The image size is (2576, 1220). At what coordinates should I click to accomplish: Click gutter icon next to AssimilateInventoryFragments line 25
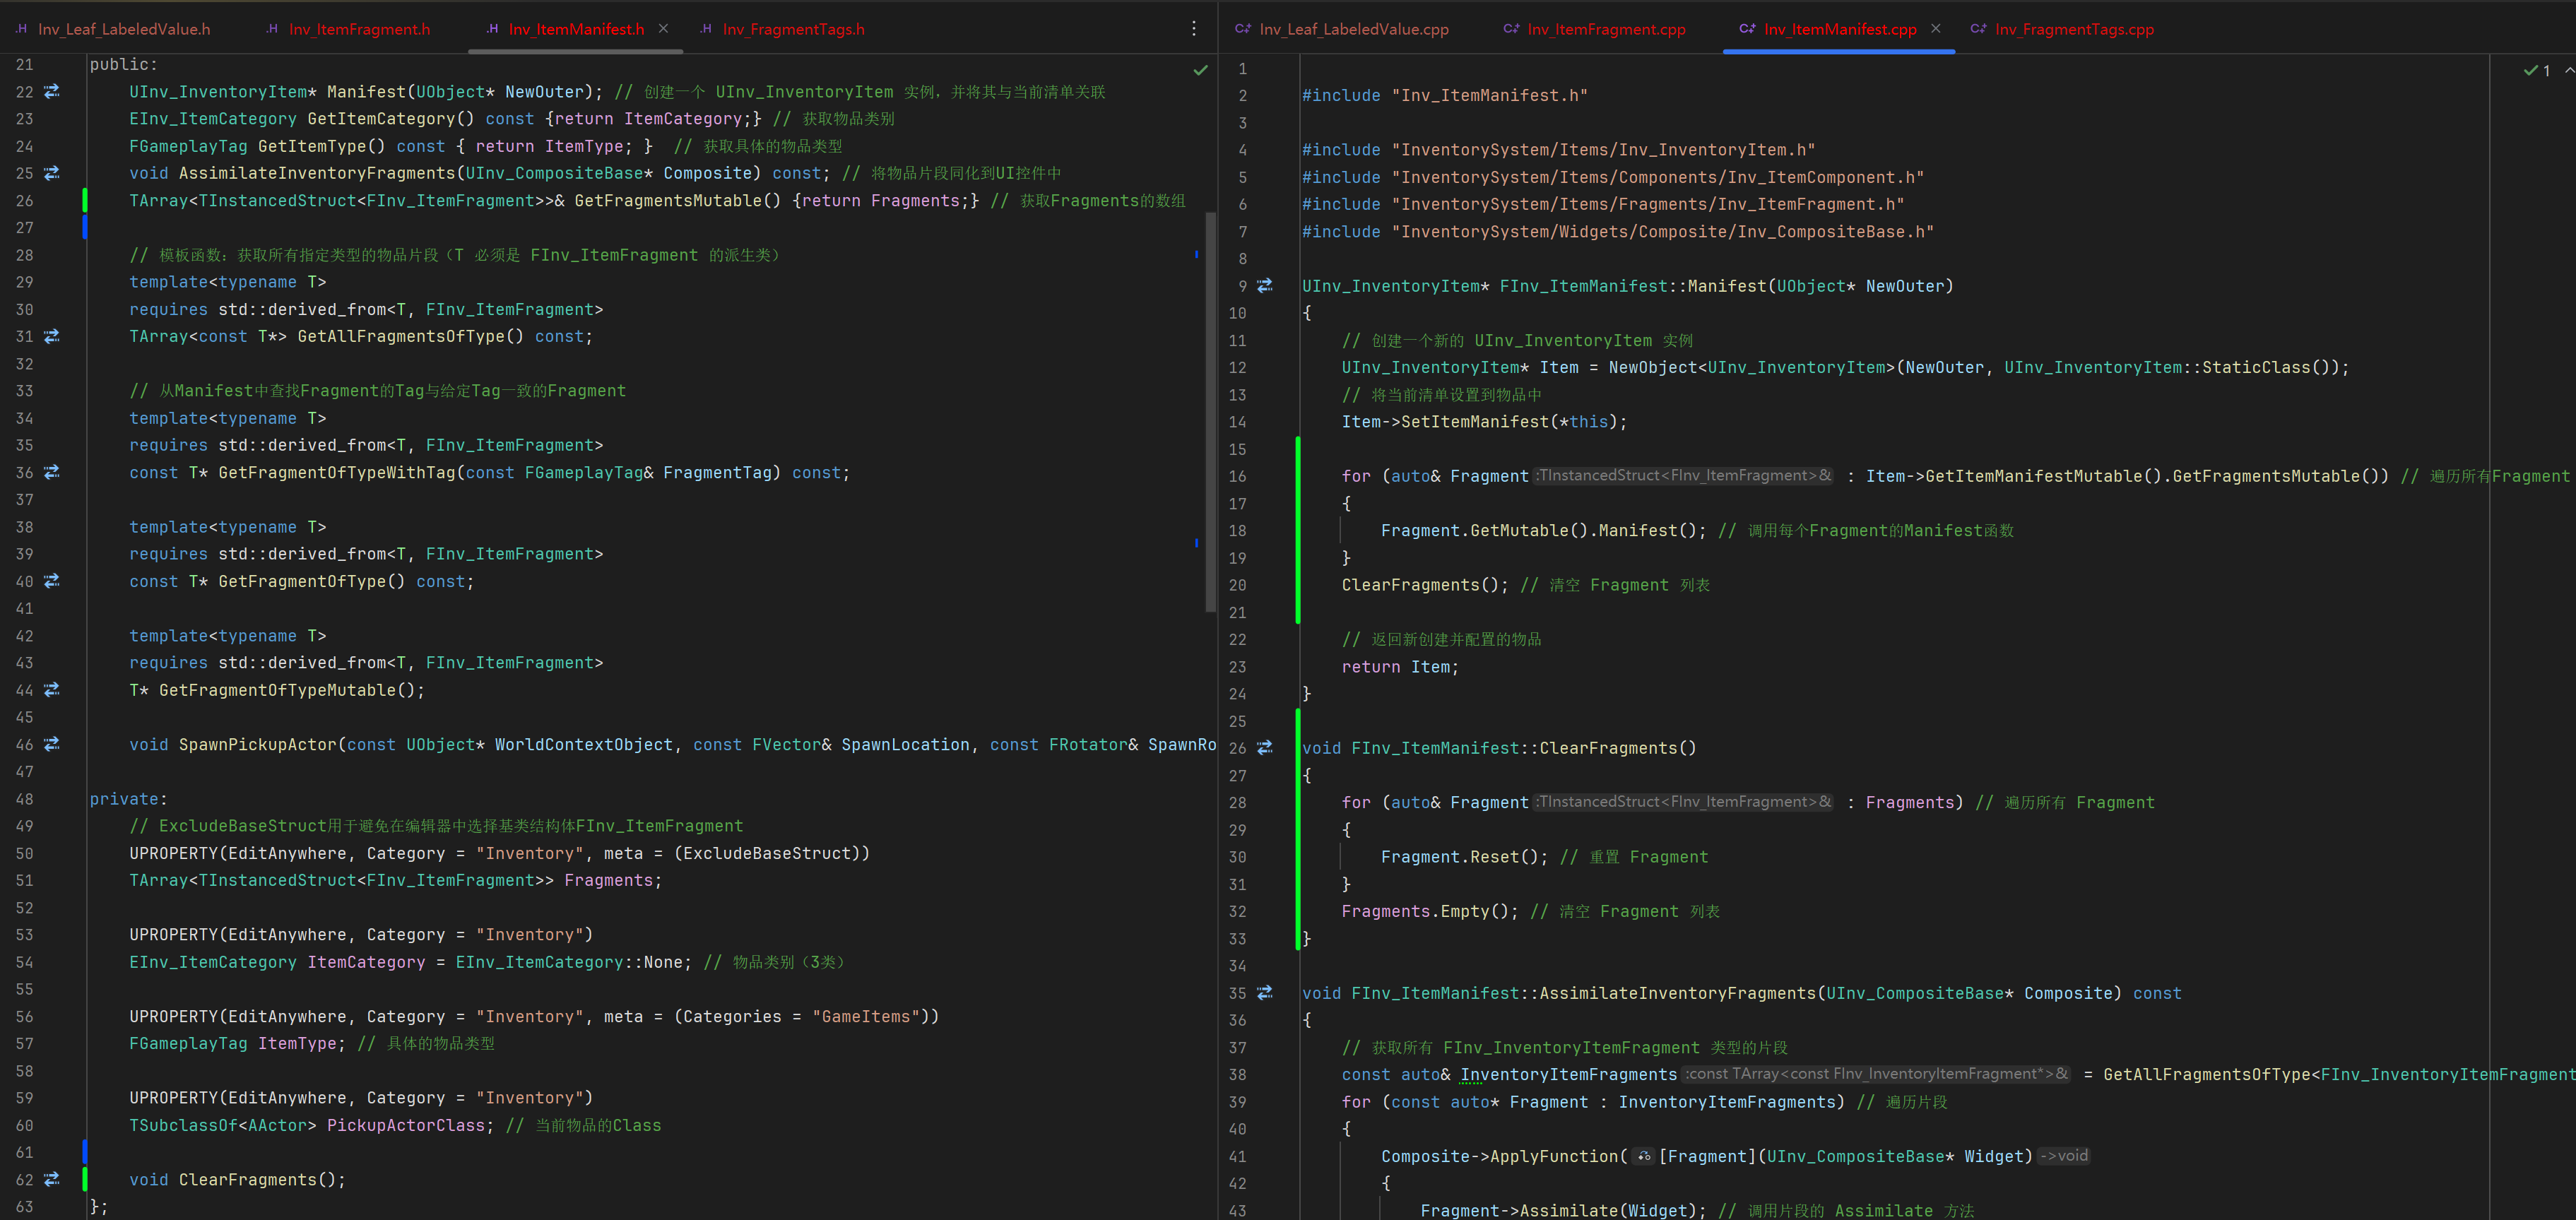click(x=52, y=173)
